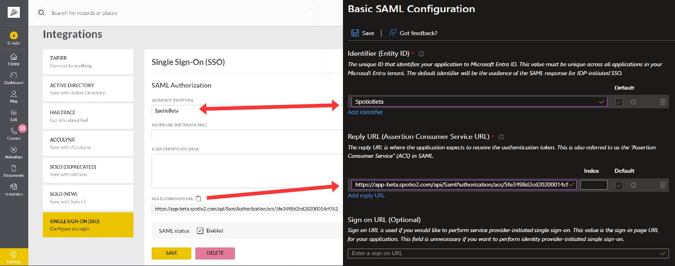Open the Active Directory integration
The width and height of the screenshot is (675, 266).
(88, 89)
